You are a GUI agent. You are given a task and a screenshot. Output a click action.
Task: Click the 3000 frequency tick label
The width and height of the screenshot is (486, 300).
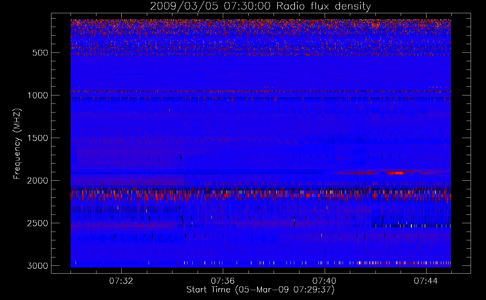[38, 266]
